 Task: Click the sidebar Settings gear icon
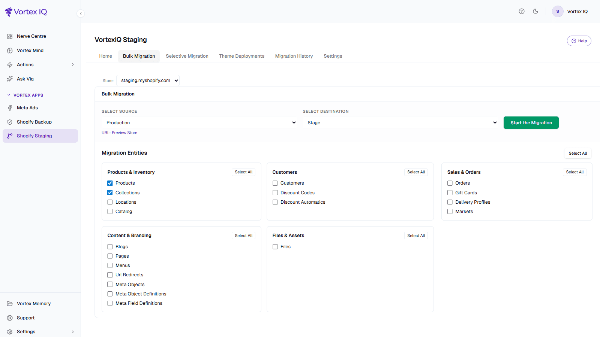click(10, 332)
